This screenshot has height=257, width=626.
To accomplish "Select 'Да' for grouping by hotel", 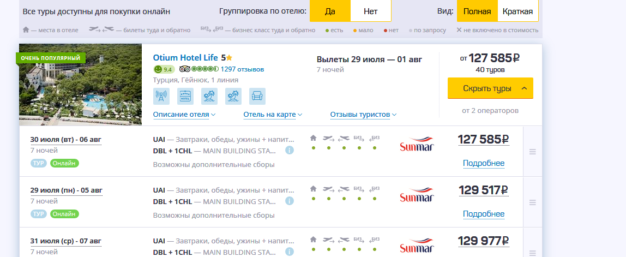I will 330,11.
